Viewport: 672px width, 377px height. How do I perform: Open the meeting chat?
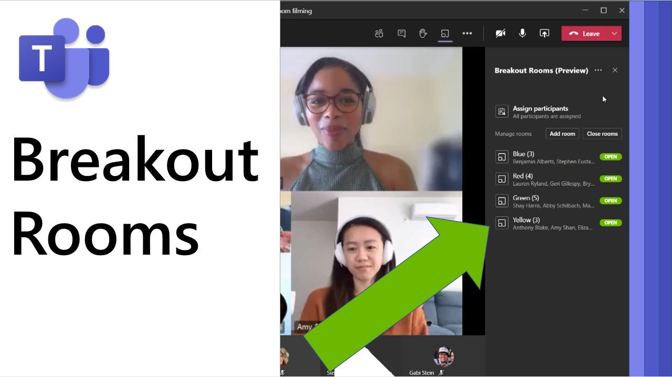402,34
